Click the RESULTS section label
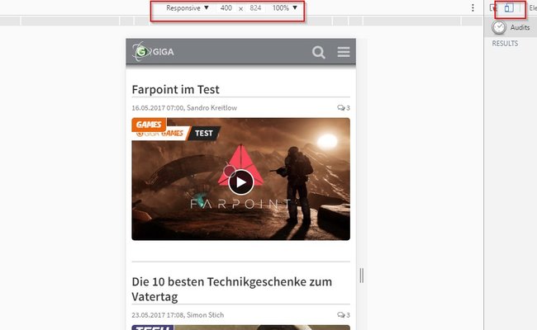Viewport: 537px width, 330px height. (505, 44)
